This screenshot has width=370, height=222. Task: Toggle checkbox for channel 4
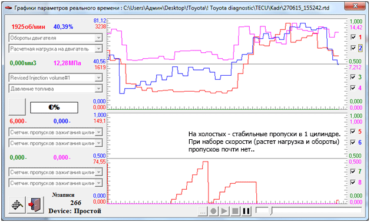354,88
